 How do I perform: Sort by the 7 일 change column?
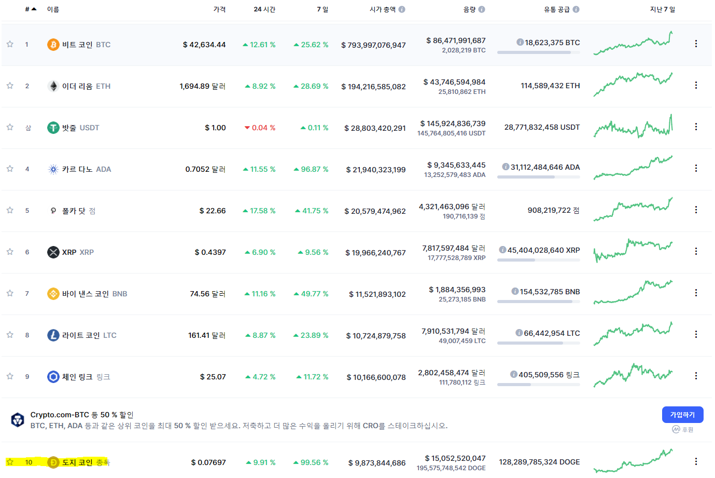(x=323, y=9)
